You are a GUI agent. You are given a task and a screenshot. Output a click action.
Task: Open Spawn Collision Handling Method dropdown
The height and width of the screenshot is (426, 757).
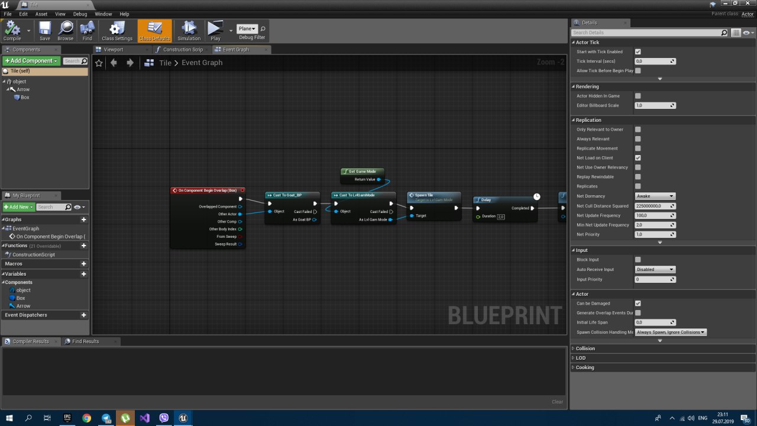pyautogui.click(x=671, y=333)
